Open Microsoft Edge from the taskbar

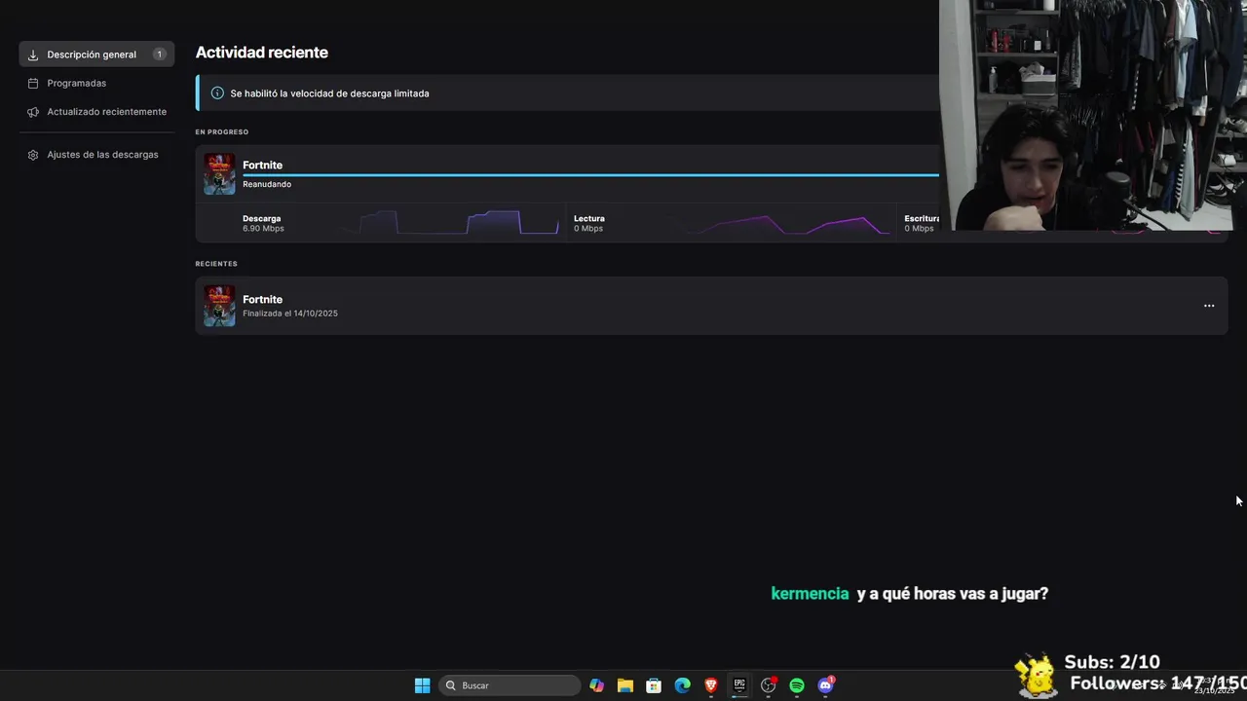[683, 685]
